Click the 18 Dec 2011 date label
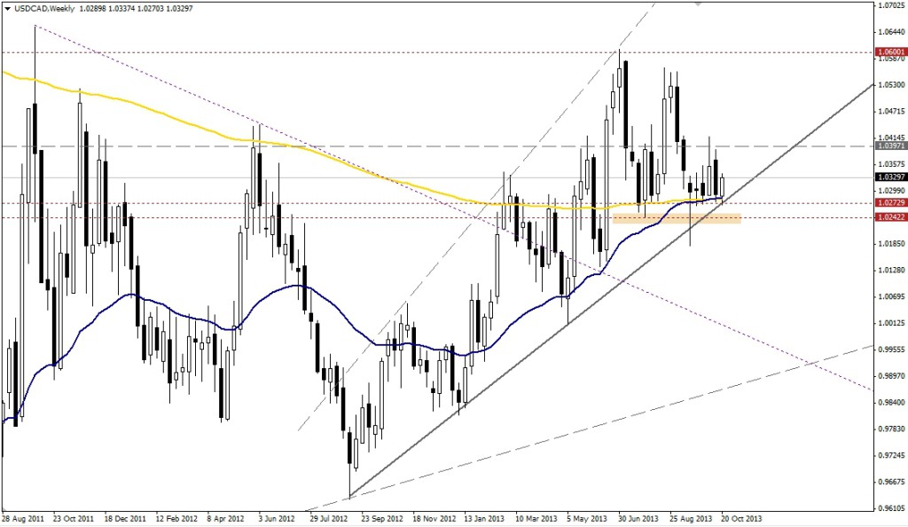Screen dimensions: 908x527 [x=124, y=518]
